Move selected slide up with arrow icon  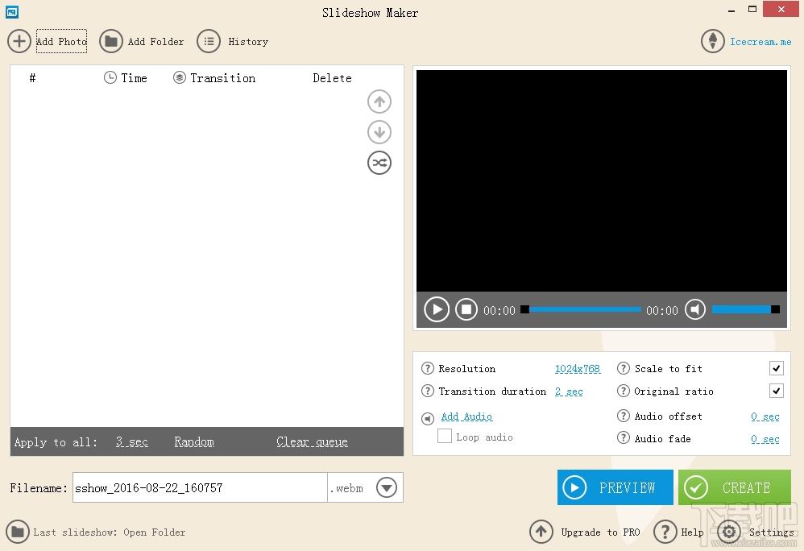pyautogui.click(x=379, y=101)
